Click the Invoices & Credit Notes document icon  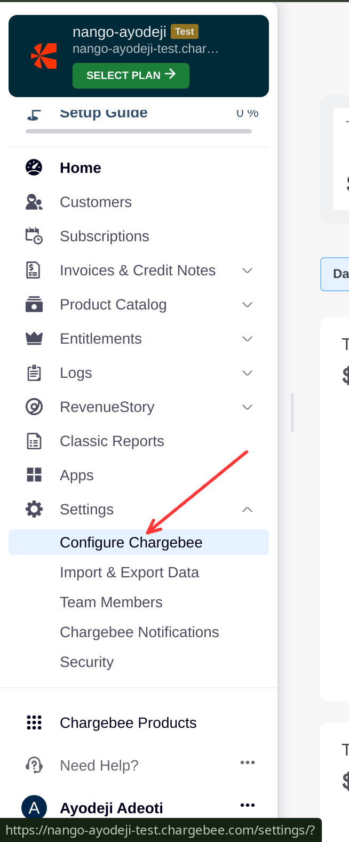pos(34,270)
